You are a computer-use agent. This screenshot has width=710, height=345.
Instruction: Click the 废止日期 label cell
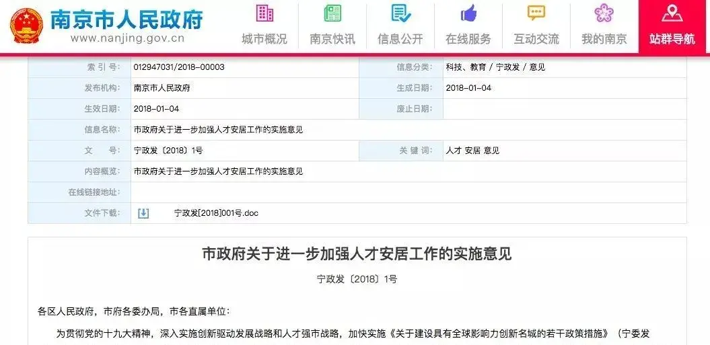pyautogui.click(x=401, y=109)
